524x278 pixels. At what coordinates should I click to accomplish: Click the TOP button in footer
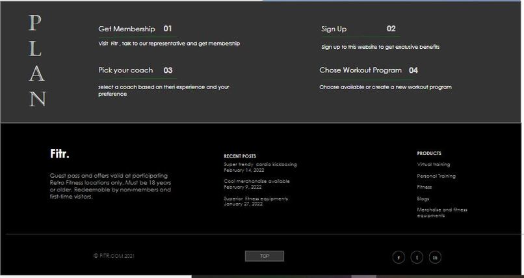click(265, 256)
